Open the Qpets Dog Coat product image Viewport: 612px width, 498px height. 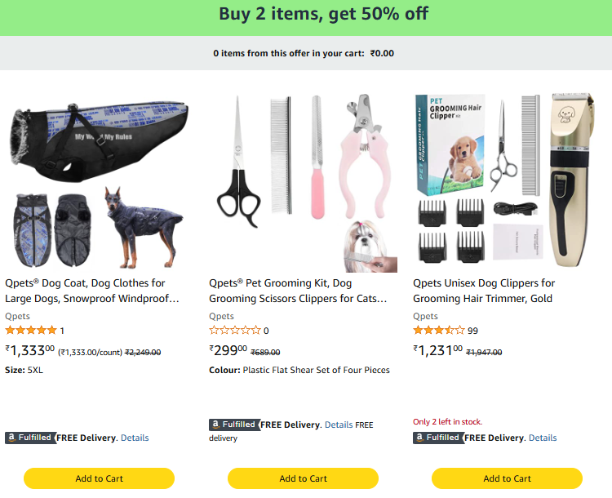click(99, 181)
